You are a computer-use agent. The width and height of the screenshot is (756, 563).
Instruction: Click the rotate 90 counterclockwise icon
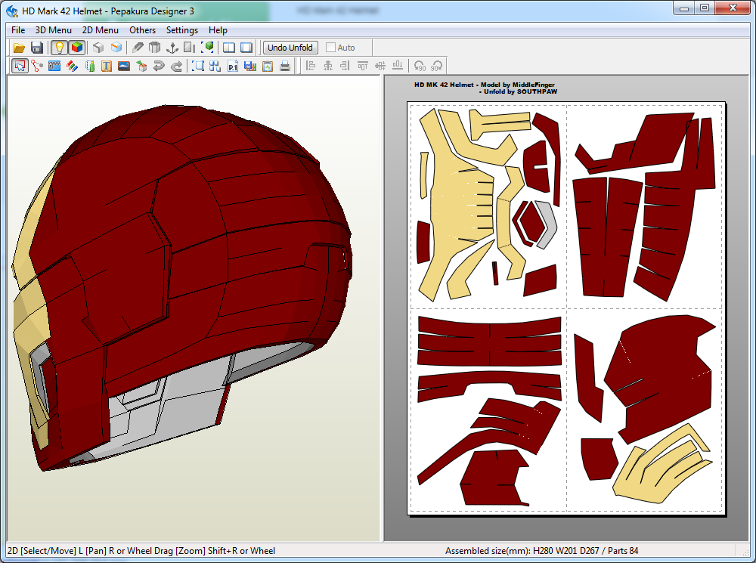click(x=420, y=66)
